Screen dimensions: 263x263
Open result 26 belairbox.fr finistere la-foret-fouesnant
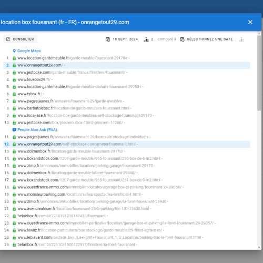(76, 245)
